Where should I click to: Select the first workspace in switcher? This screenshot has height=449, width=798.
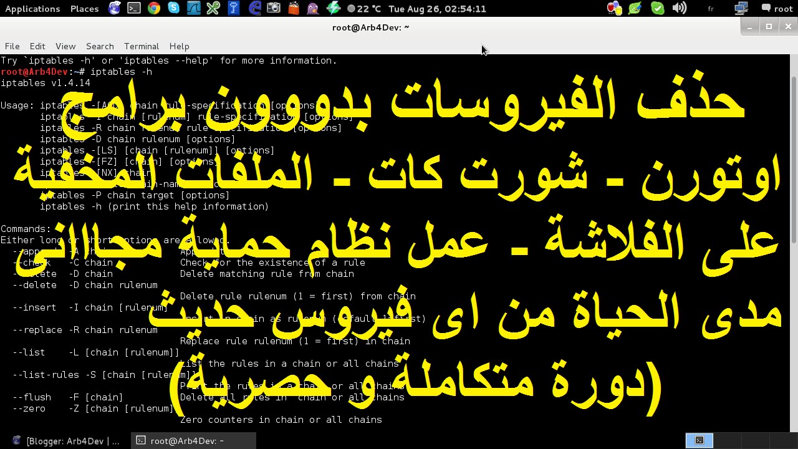(x=699, y=440)
